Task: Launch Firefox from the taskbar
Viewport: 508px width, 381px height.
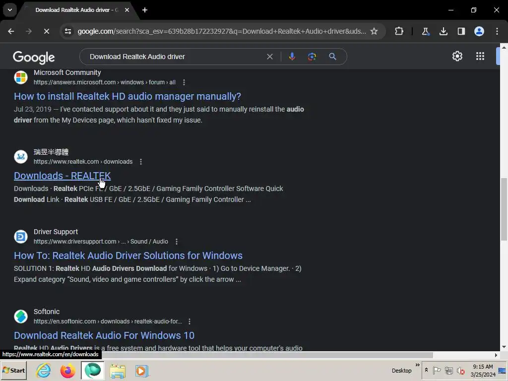Action: (67, 371)
